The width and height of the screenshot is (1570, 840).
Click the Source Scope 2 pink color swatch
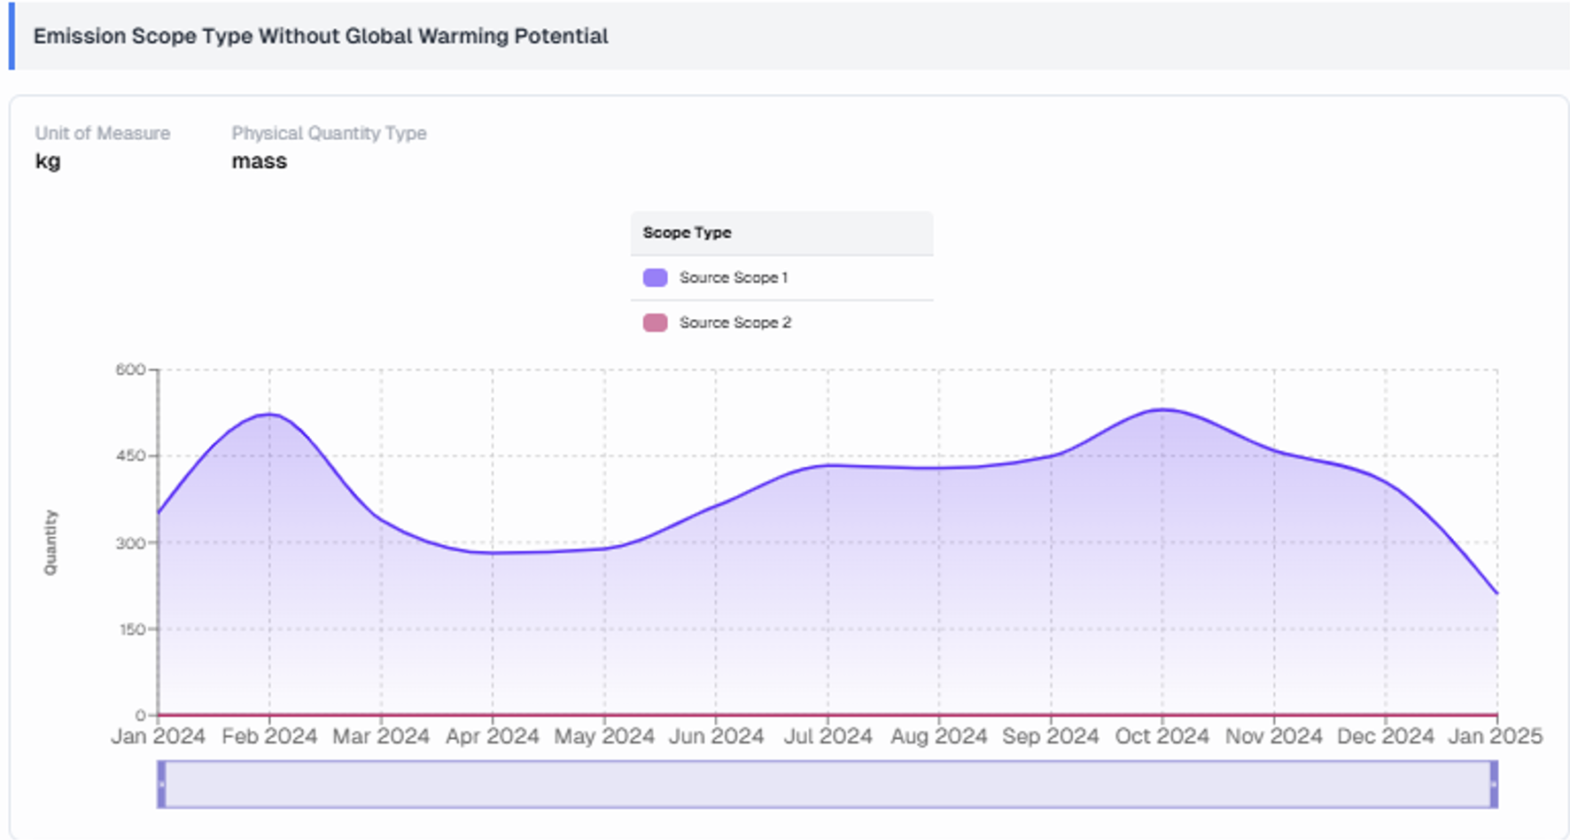(655, 323)
